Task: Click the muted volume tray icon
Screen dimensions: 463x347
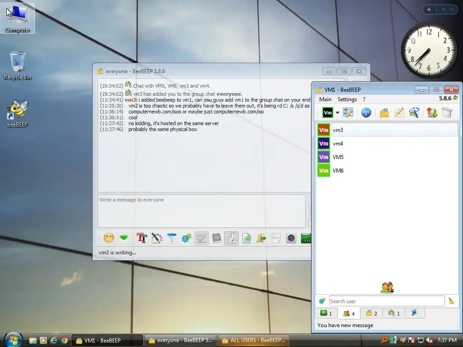Action: click(x=430, y=340)
